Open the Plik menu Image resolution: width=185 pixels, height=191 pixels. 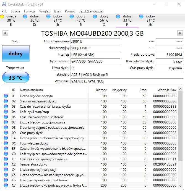(x=4, y=11)
